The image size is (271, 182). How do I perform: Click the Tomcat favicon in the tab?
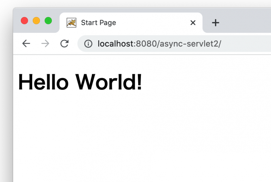pos(71,23)
